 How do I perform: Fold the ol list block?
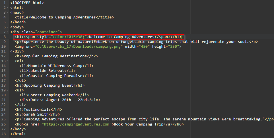click(7, 61)
